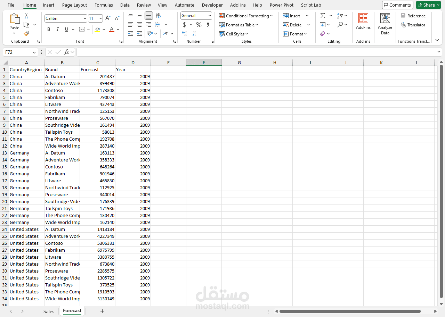Apply borders using the Borders icon
Viewport: 445px width, 317px height.
[x=82, y=30]
